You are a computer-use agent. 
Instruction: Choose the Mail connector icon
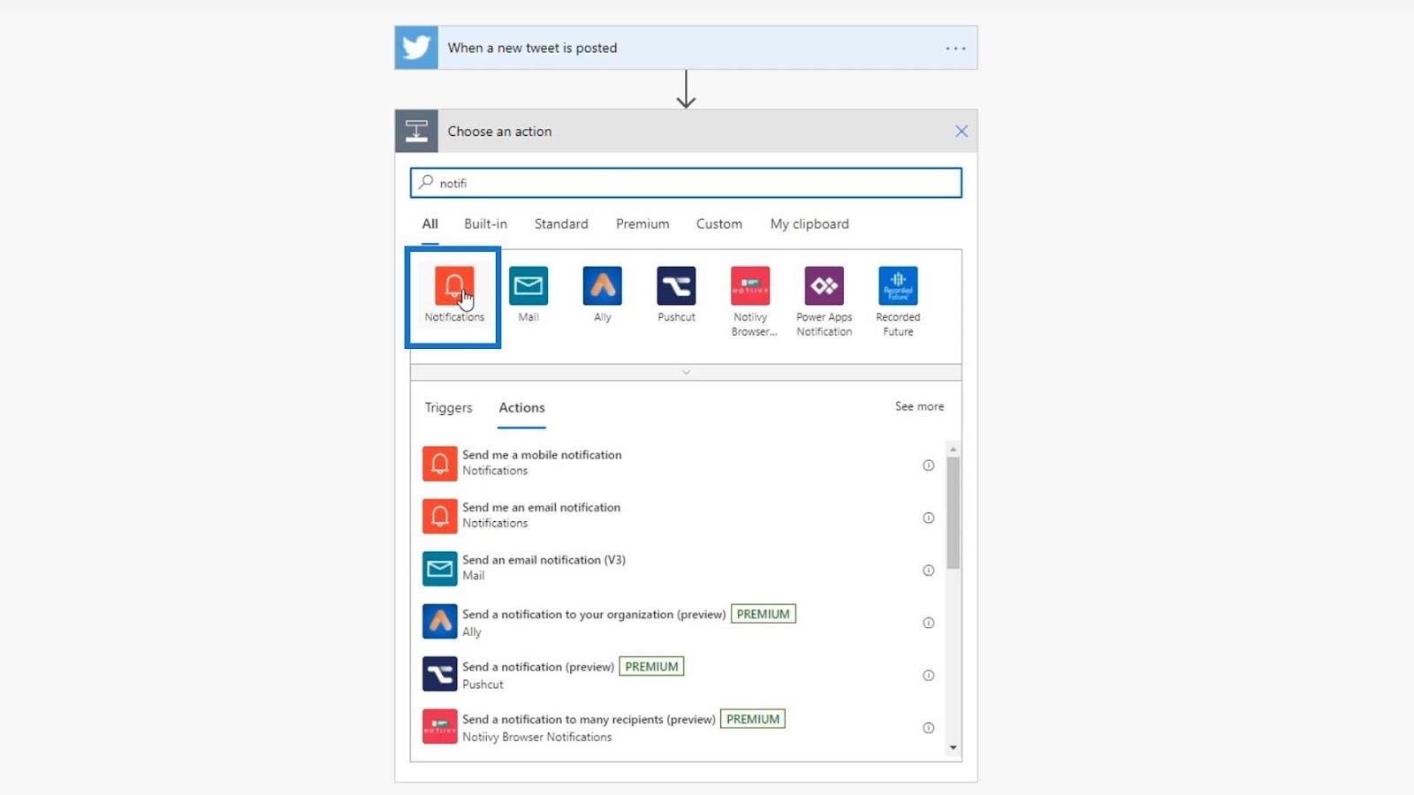528,286
